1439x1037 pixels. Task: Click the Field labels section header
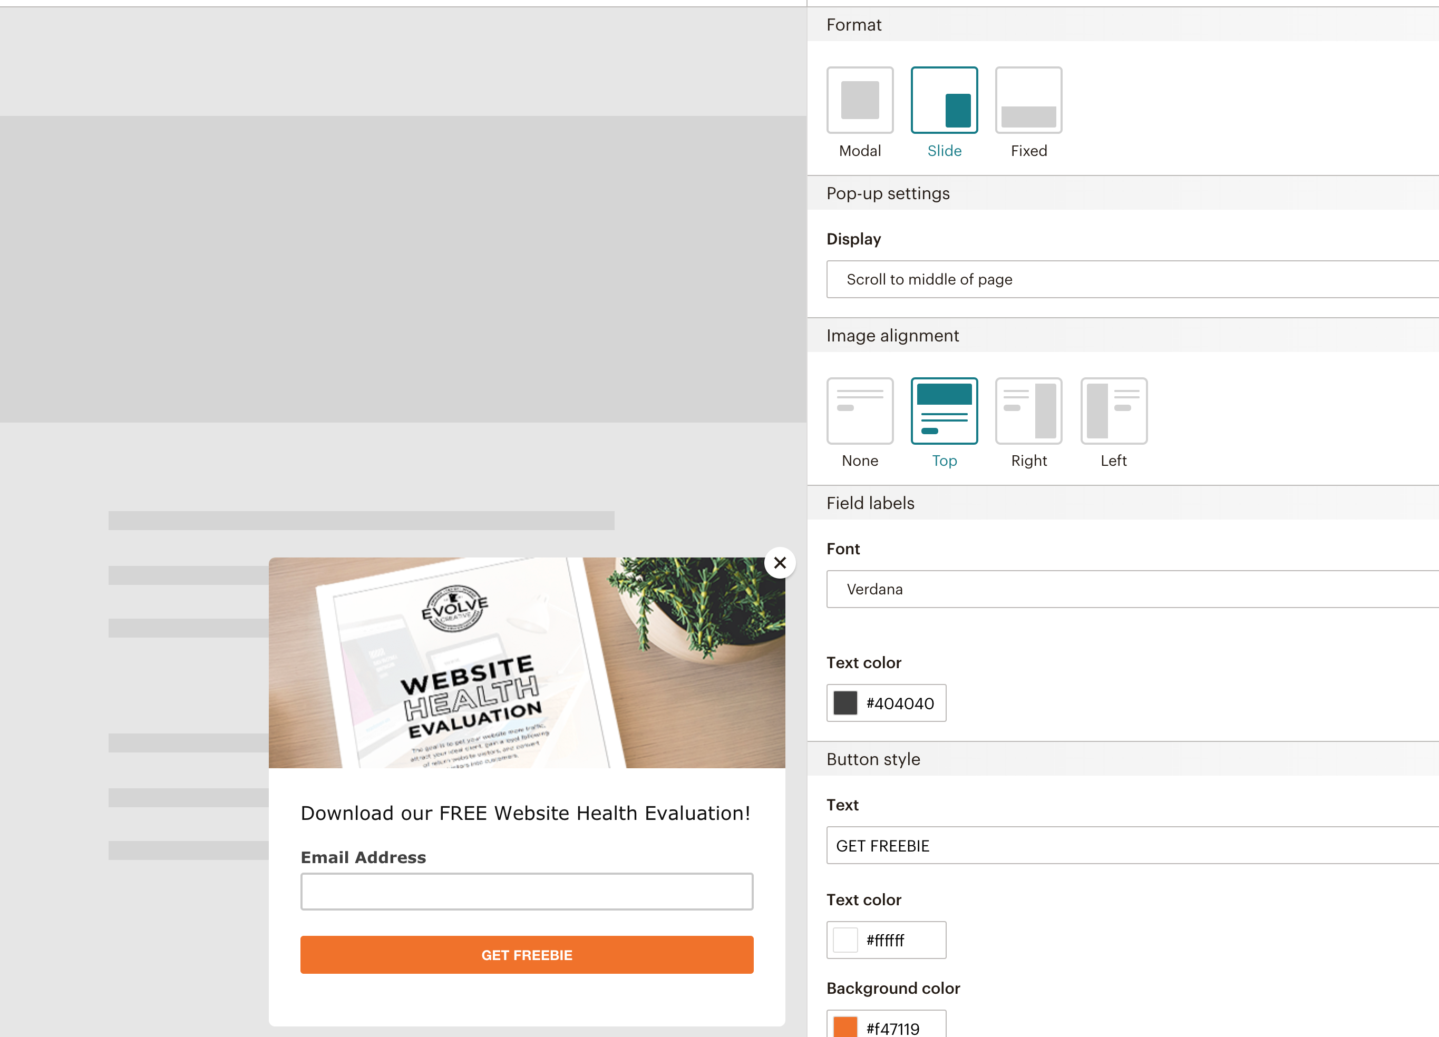[870, 503]
